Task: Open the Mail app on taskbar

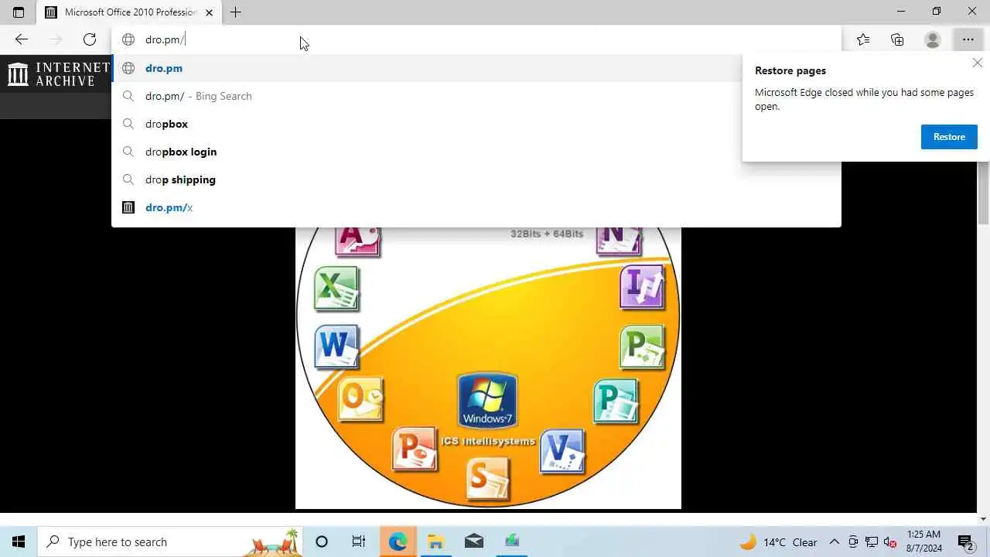Action: tap(473, 542)
